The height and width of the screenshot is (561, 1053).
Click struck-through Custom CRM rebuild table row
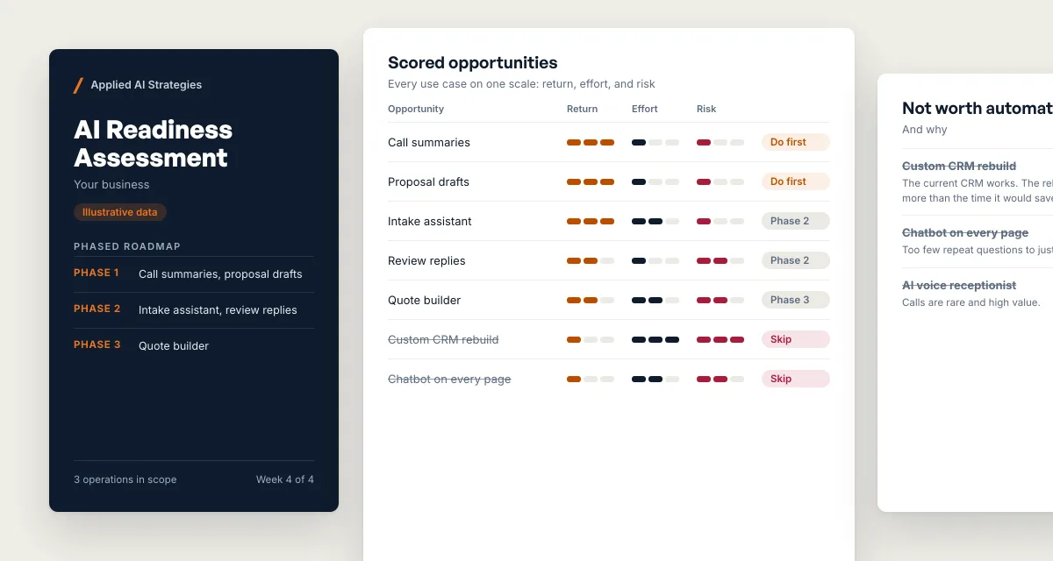coord(443,340)
